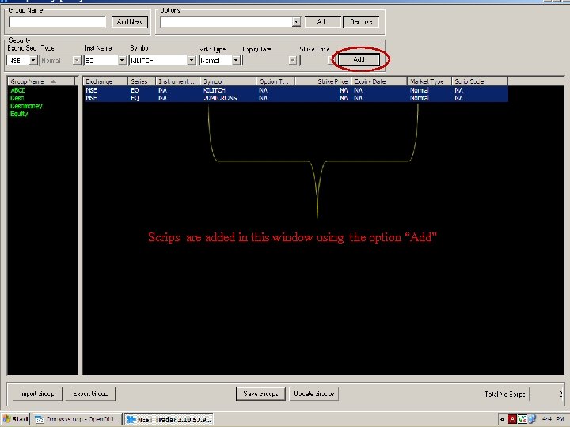This screenshot has width=570, height=427.
Task: Click the green V2 system tray icon
Action: [x=522, y=419]
